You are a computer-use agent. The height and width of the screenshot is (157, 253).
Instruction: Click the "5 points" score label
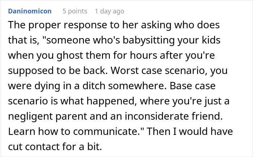click(x=75, y=11)
